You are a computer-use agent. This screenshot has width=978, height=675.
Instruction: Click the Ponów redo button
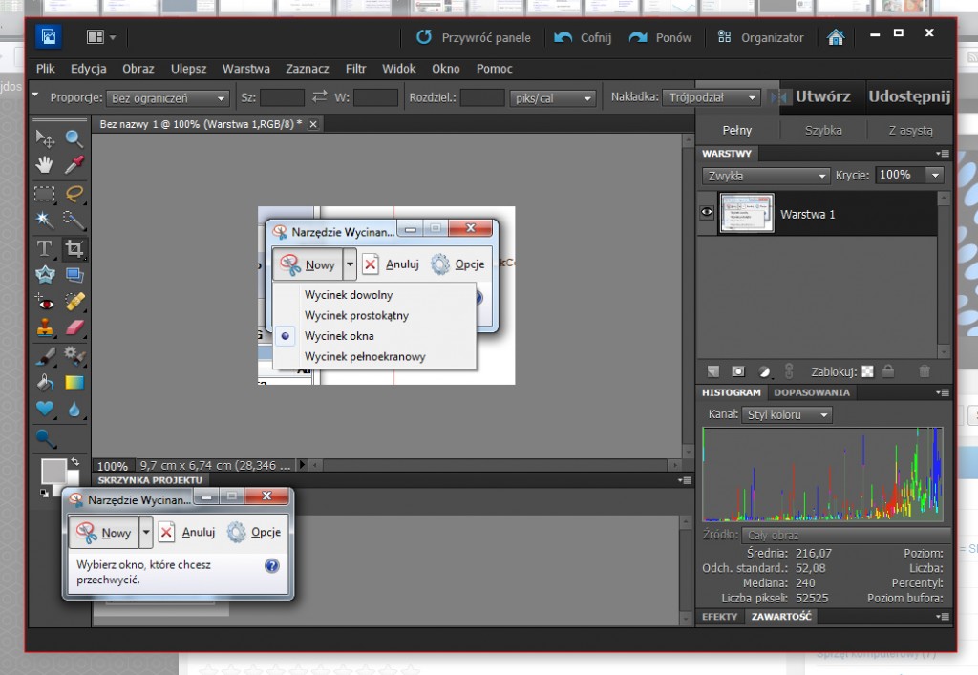click(x=660, y=37)
